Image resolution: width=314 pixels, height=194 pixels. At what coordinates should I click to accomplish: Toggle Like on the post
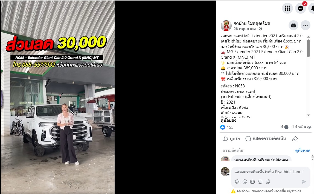click(x=231, y=139)
